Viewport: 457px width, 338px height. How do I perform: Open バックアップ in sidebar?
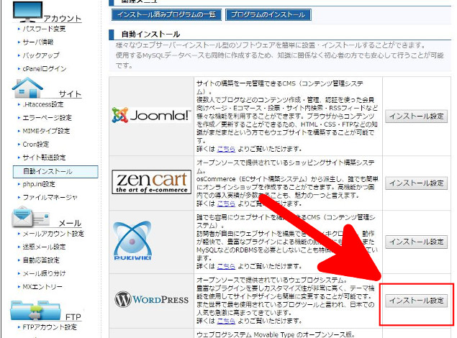[x=41, y=55]
